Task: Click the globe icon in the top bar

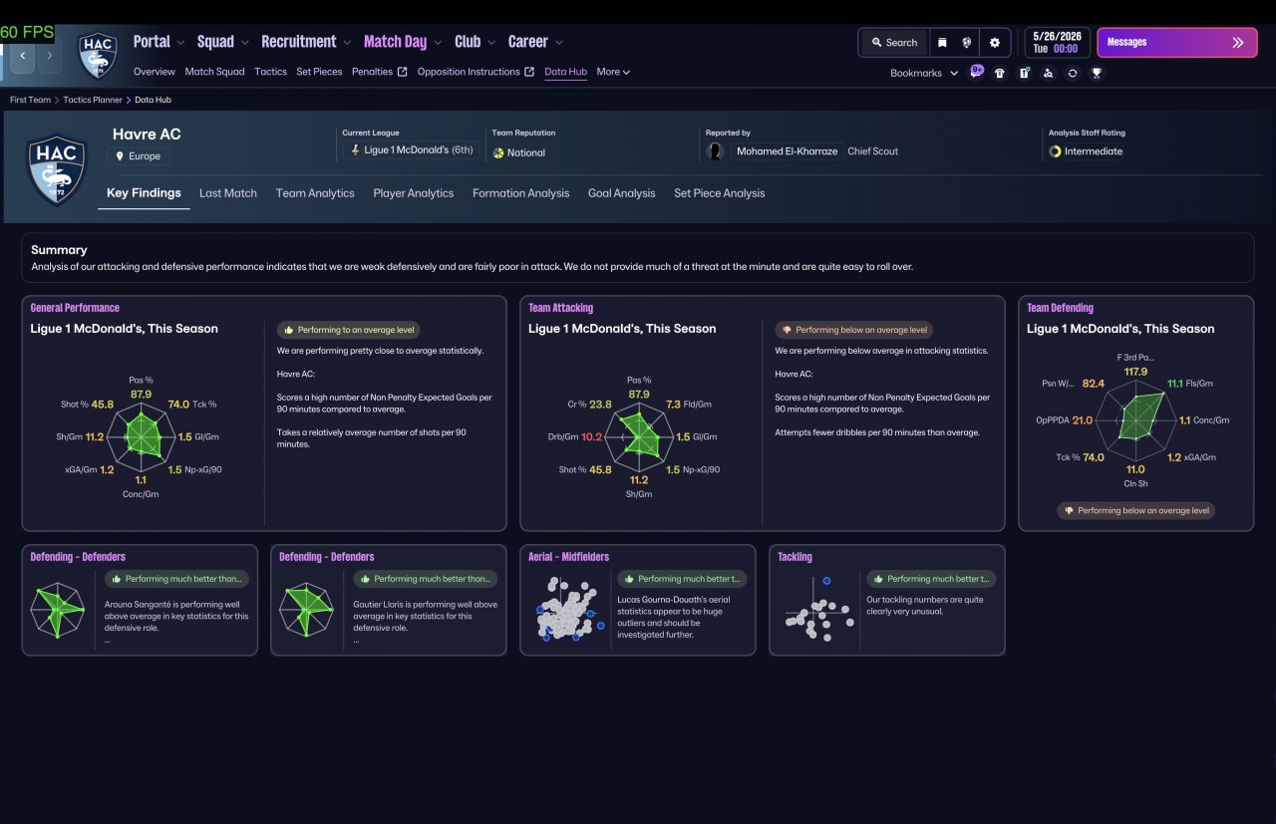Action: pyautogui.click(x=966, y=43)
